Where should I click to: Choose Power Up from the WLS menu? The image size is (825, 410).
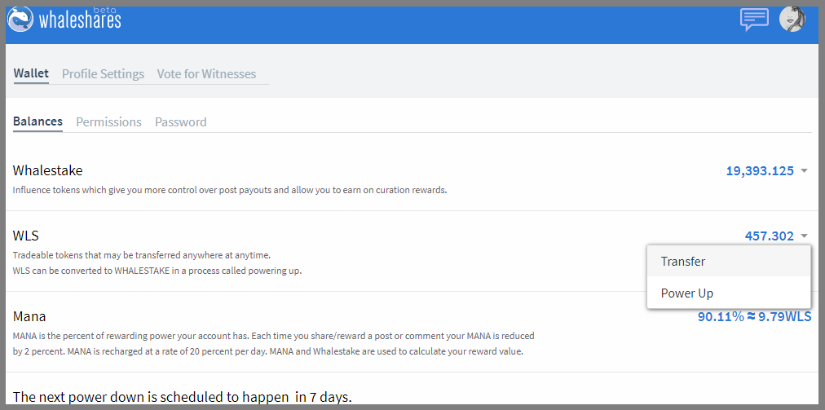(729, 293)
